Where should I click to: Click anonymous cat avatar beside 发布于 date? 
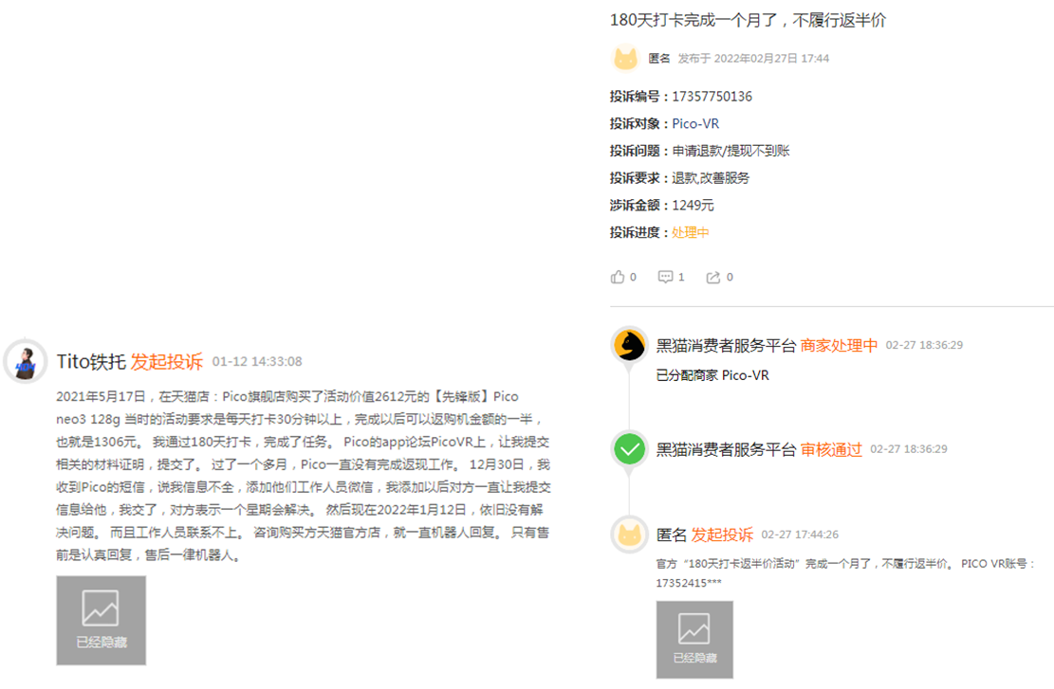(626, 59)
